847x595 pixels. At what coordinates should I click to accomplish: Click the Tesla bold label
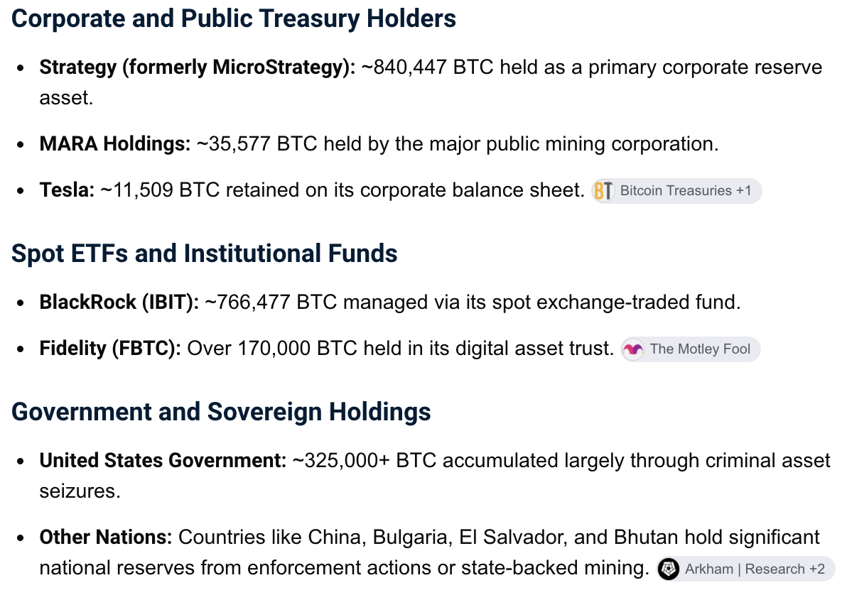[67, 190]
